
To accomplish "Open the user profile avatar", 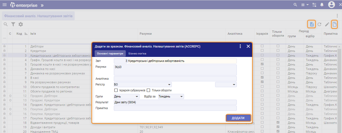I will pyautogui.click(x=331, y=5).
